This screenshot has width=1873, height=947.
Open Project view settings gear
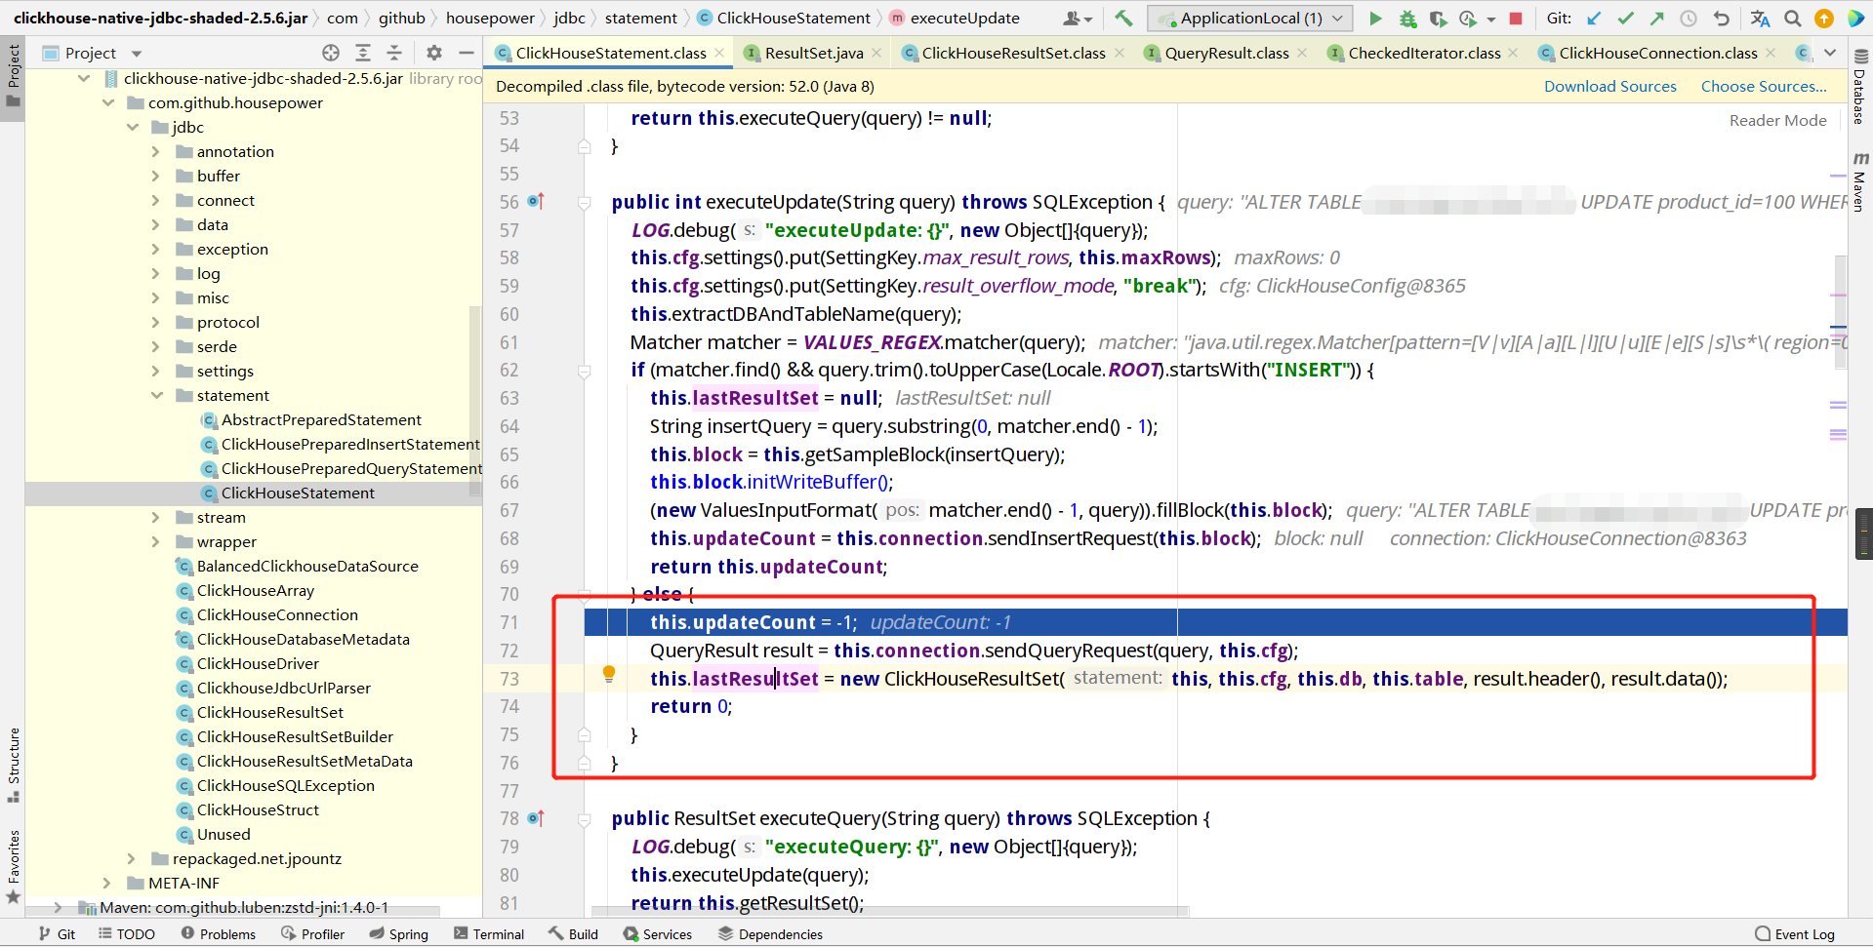click(x=433, y=53)
